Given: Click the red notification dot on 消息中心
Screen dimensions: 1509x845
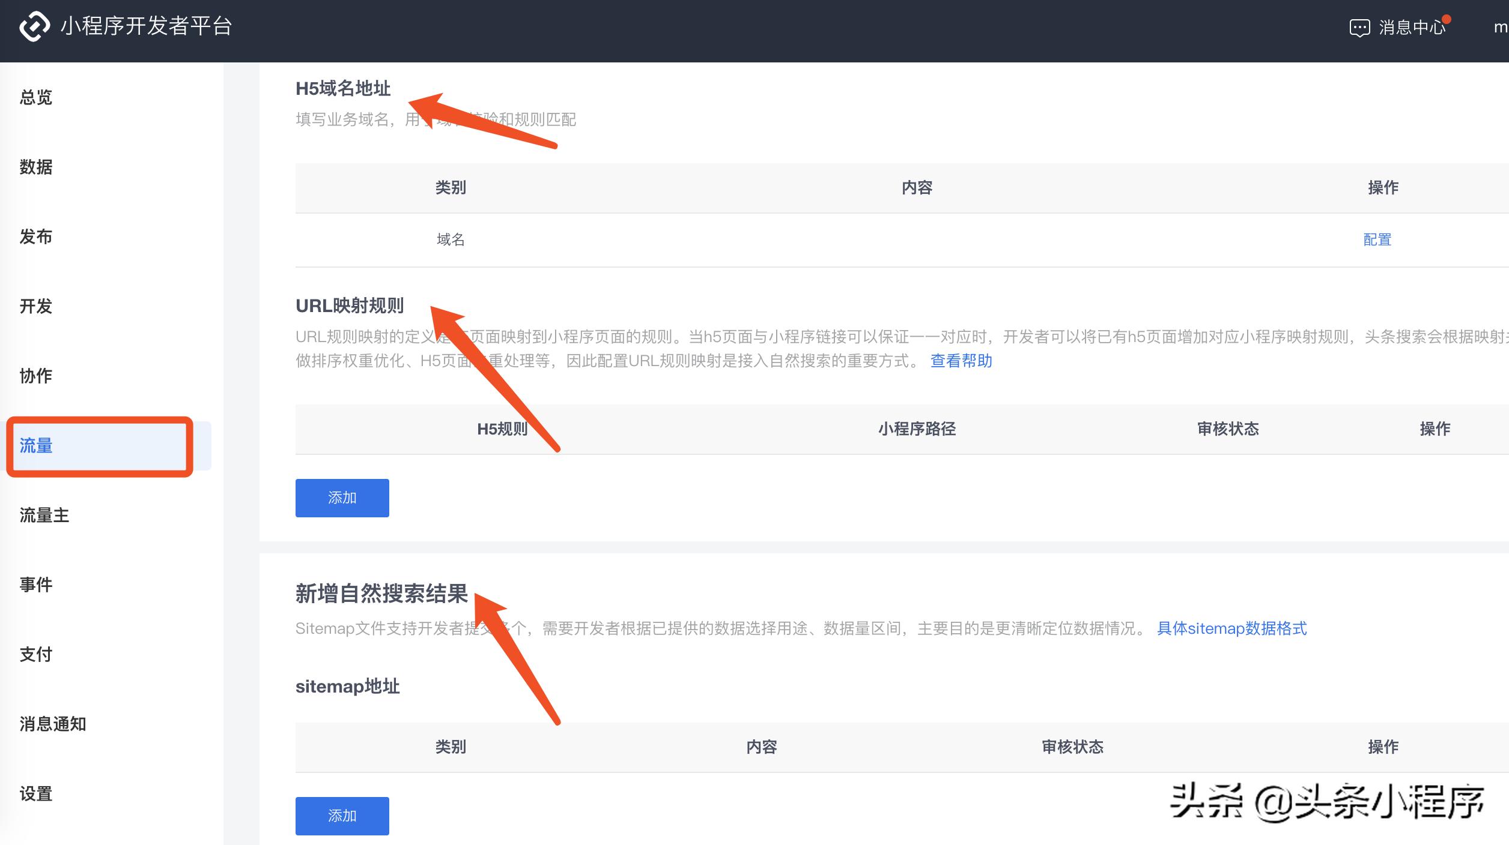Looking at the screenshot, I should [x=1447, y=18].
